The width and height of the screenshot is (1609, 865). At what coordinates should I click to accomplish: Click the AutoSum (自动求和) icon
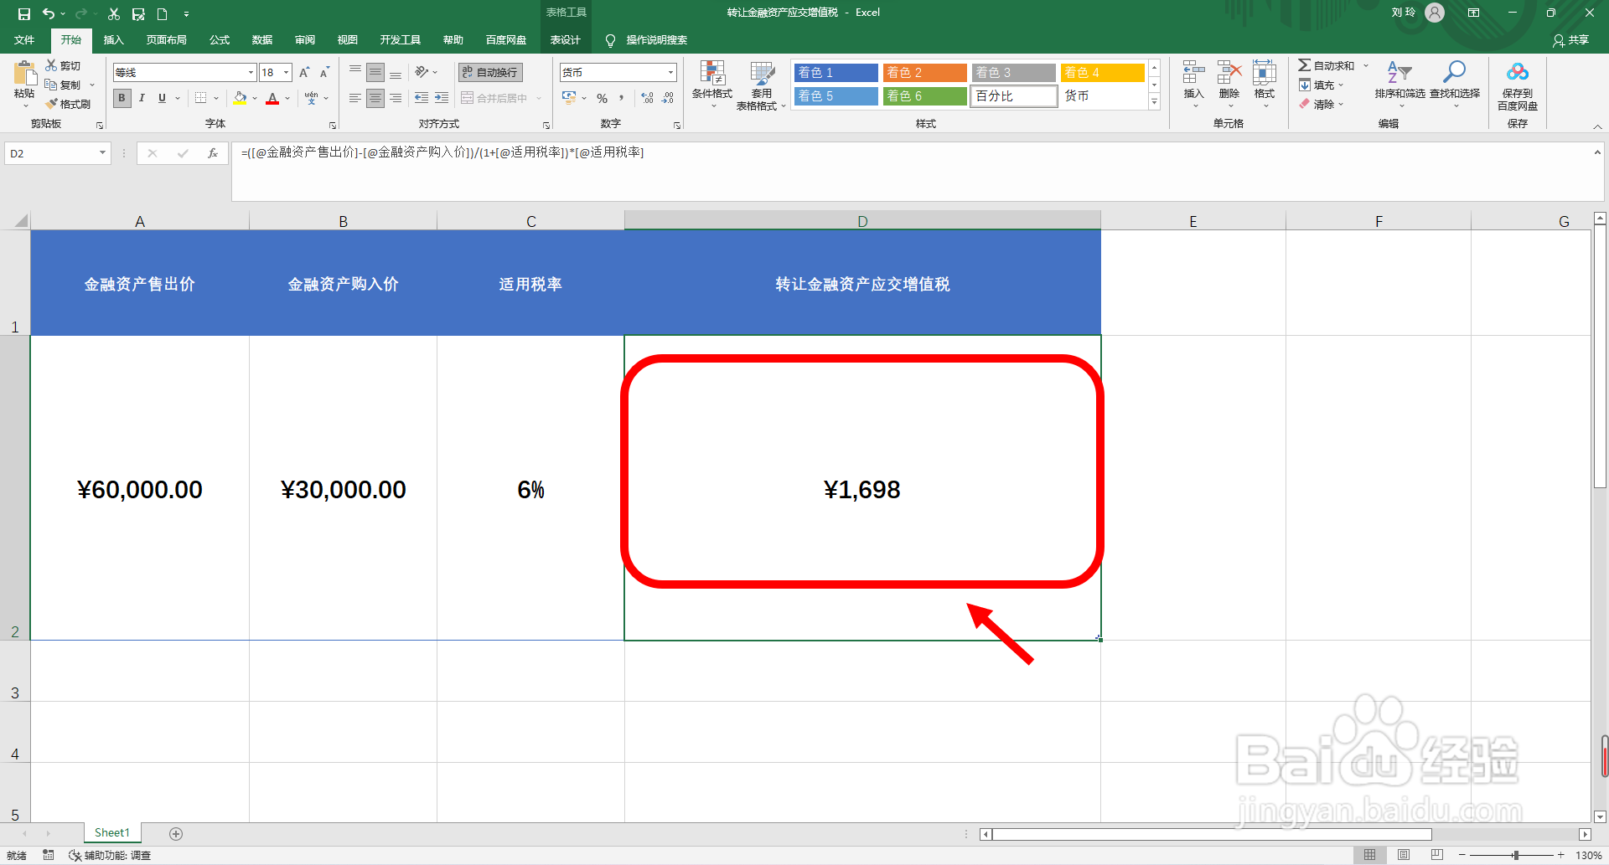pyautogui.click(x=1331, y=64)
